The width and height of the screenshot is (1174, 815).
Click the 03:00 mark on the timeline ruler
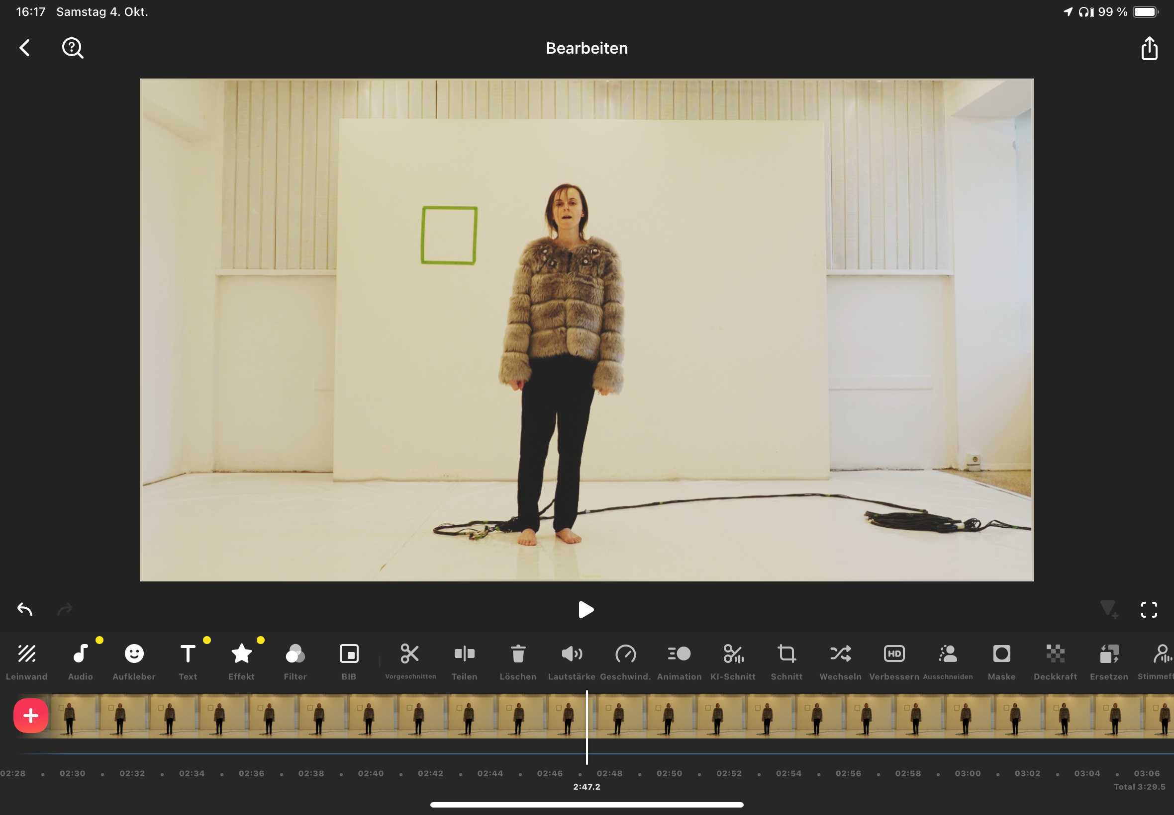[x=968, y=773]
